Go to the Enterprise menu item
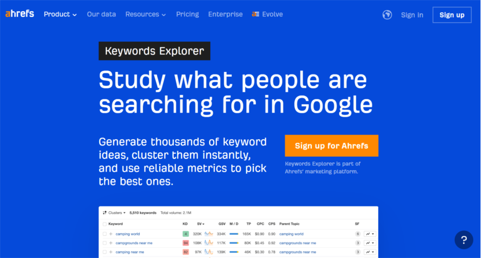The image size is (481, 258). tap(225, 14)
